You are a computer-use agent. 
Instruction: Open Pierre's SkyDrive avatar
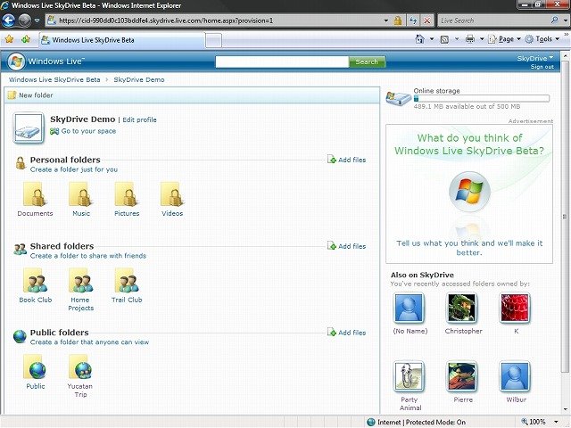[x=461, y=376]
